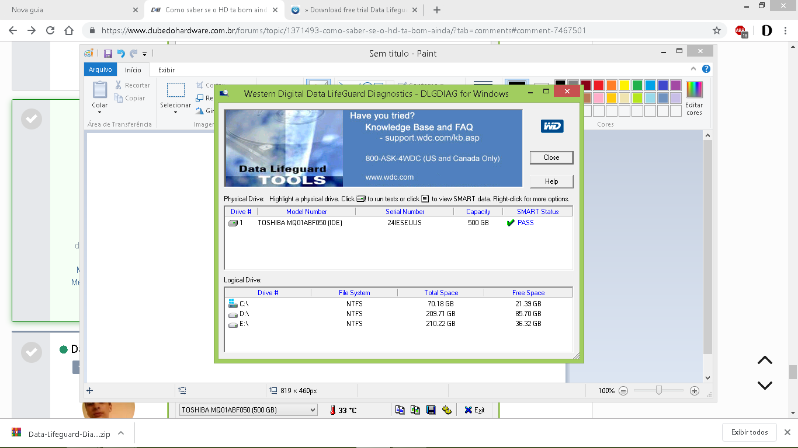Bookmark this page with the star icon
Viewport: 798px width, 448px height.
pyautogui.click(x=717, y=30)
